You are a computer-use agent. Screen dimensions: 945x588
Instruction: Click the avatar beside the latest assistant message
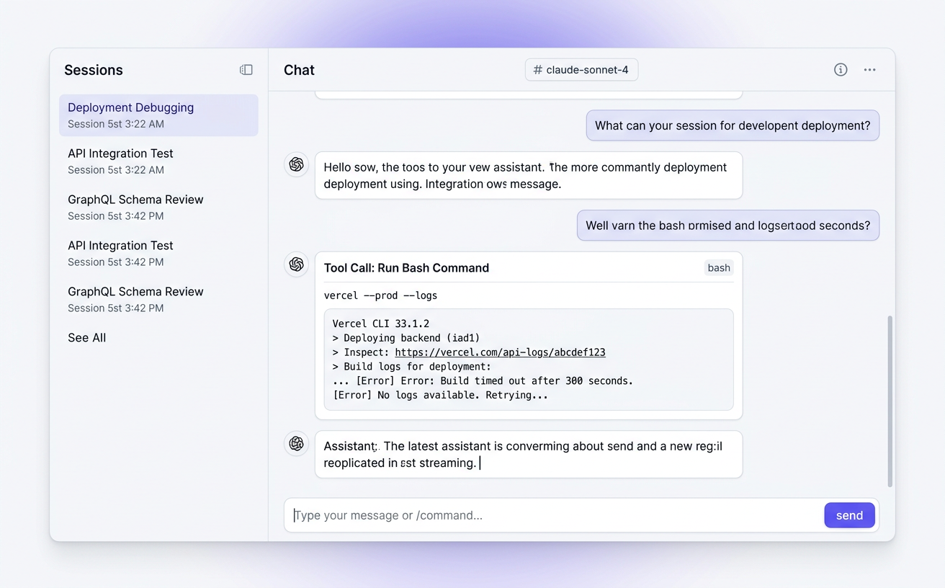[296, 444]
